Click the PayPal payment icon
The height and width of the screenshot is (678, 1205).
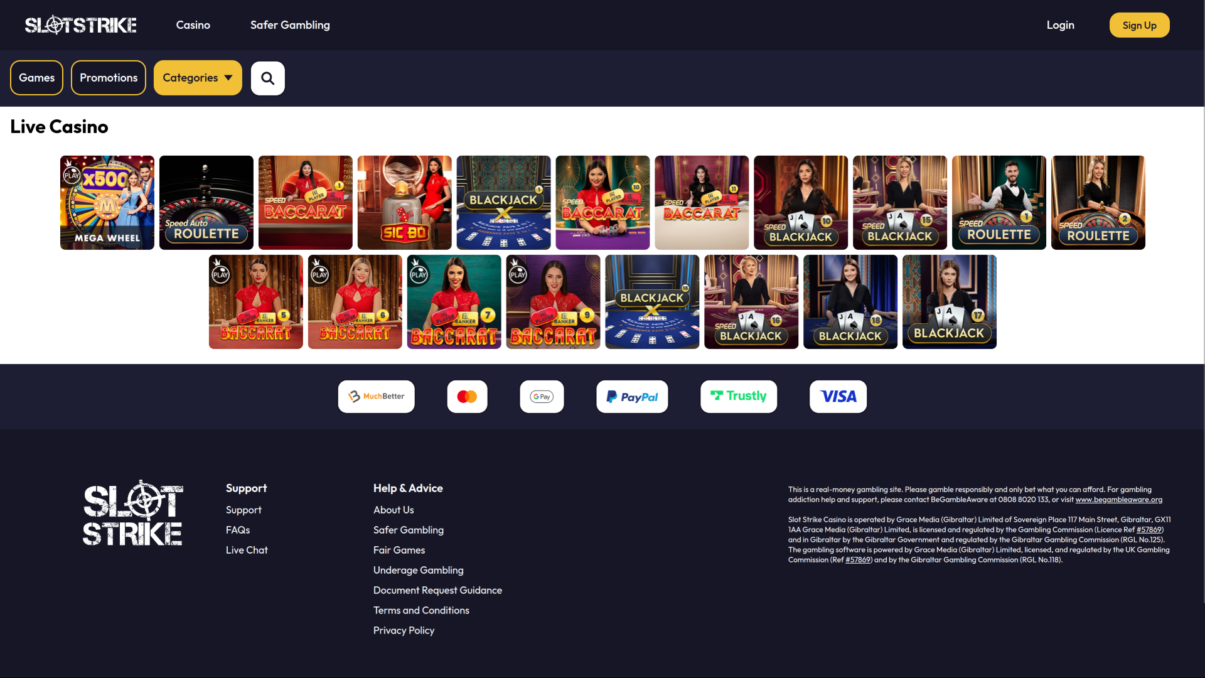click(x=631, y=396)
